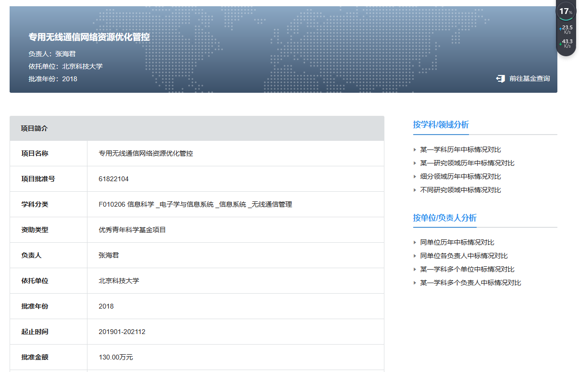Click the banner title 专用无线通信网络资源优化管控
Image resolution: width=579 pixels, height=372 pixels.
[x=89, y=37]
